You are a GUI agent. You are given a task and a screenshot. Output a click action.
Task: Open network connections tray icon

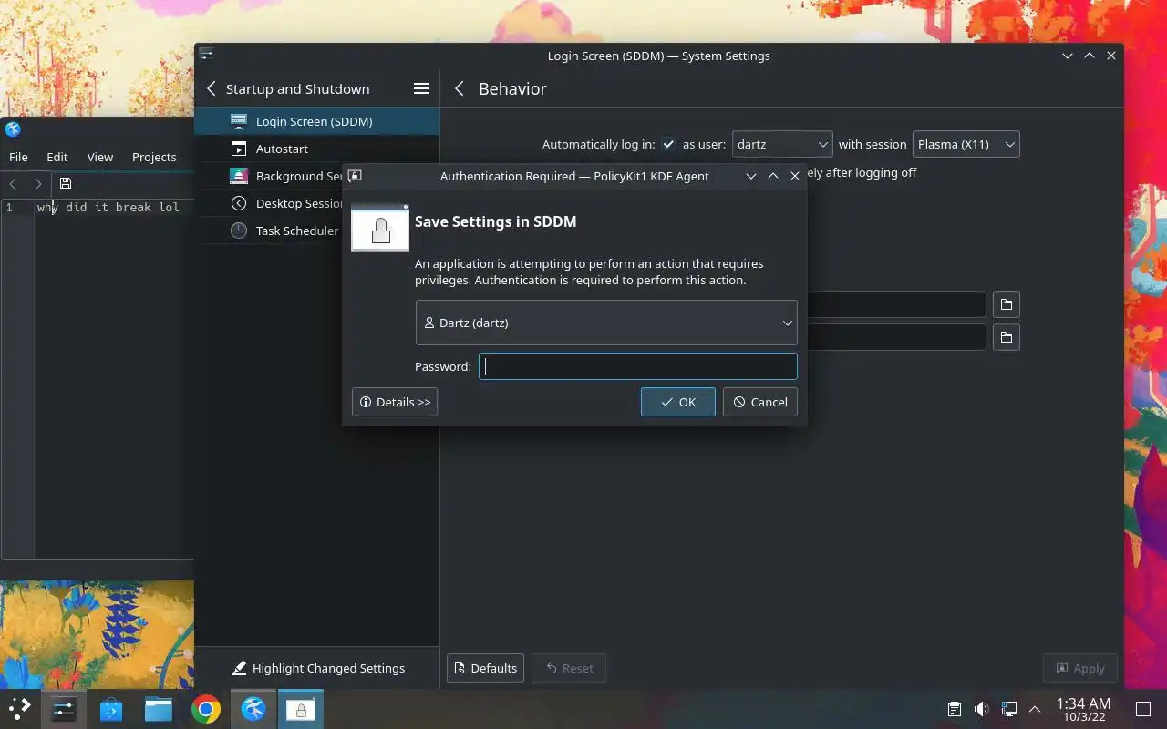click(x=1009, y=709)
